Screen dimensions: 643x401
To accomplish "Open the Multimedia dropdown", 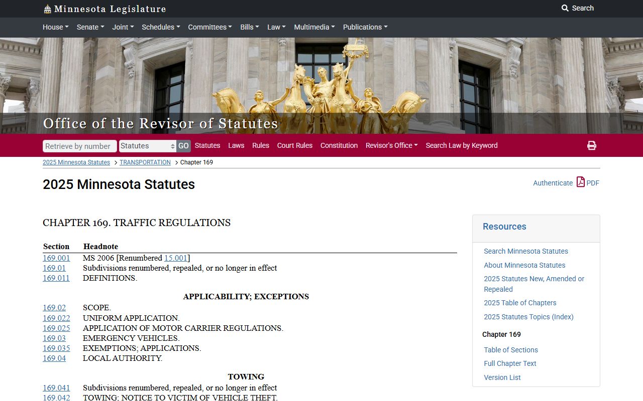I will pos(314,27).
